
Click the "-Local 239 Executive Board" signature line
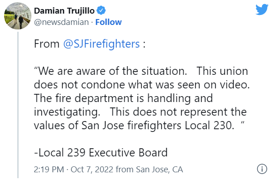click(x=101, y=152)
